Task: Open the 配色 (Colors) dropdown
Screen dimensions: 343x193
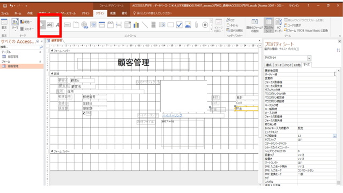Action: 26,22
